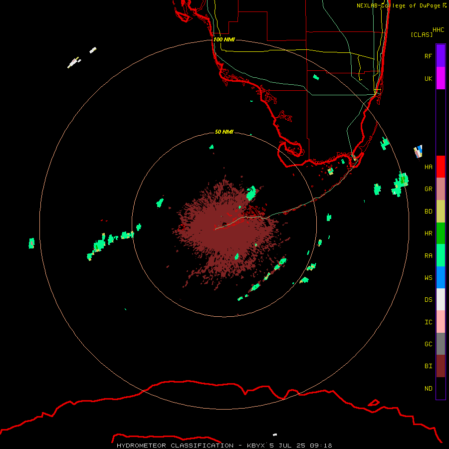Click the "50 NMI" range ring label
Image resolution: width=449 pixels, height=449 pixels.
tap(224, 132)
